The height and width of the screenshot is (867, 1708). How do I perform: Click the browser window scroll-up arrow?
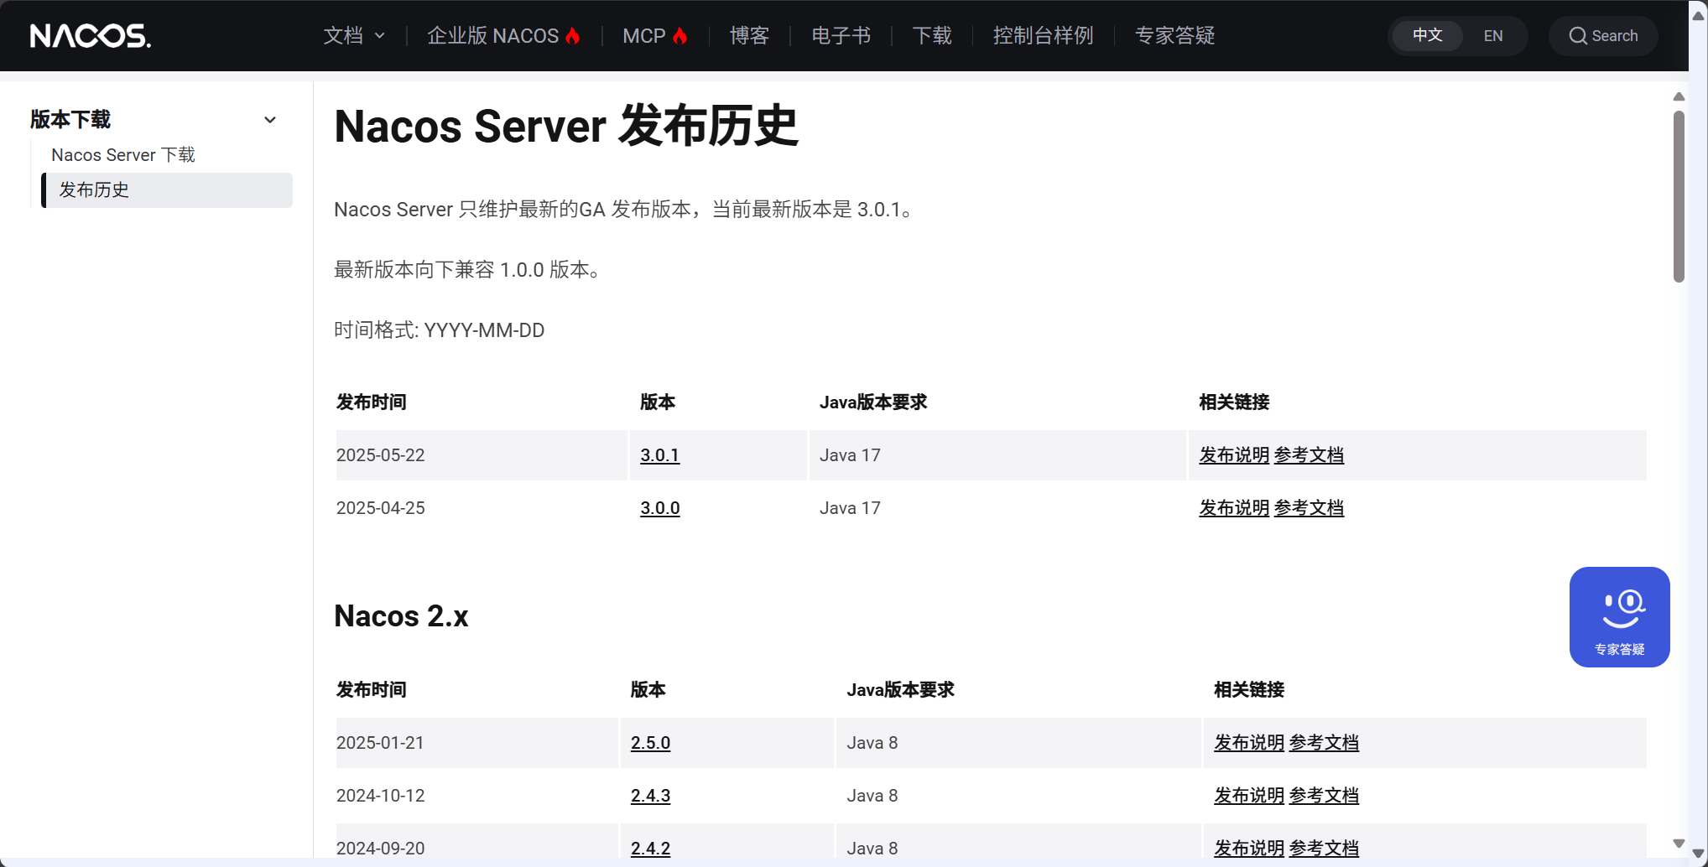[1698, 15]
